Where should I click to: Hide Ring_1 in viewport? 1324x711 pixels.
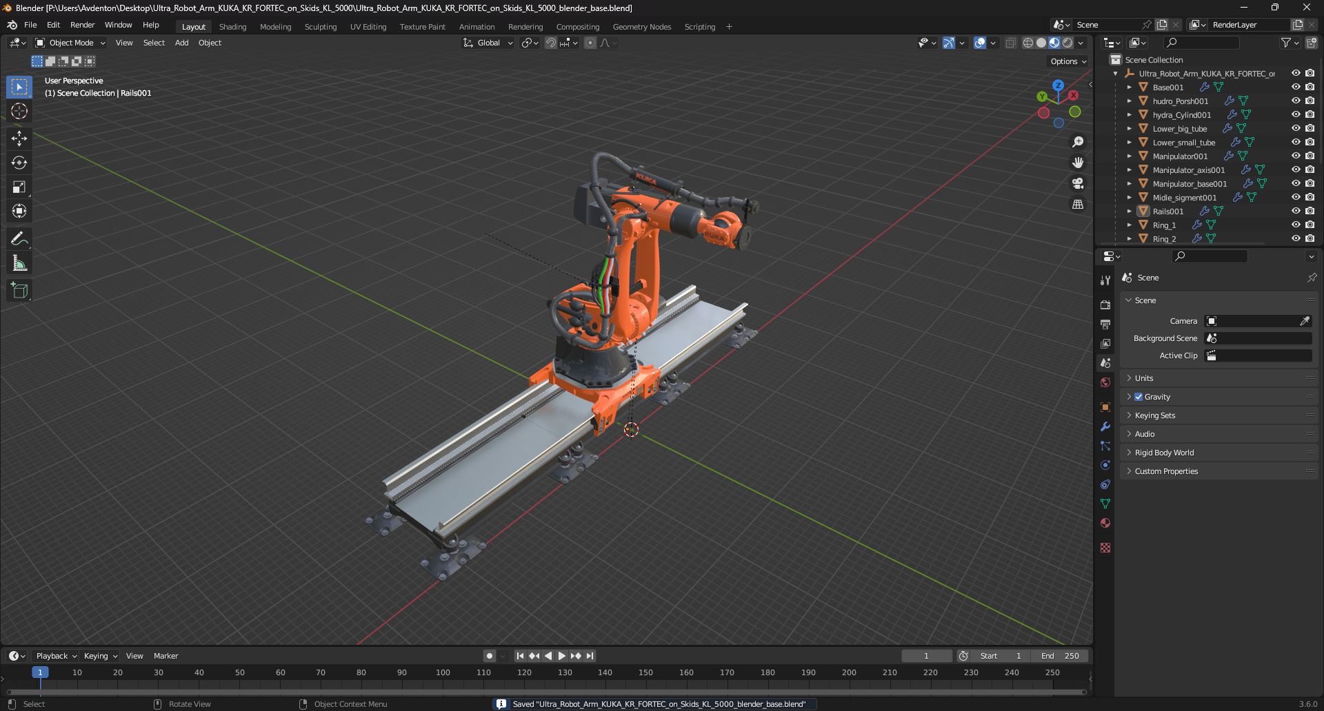[x=1296, y=225]
